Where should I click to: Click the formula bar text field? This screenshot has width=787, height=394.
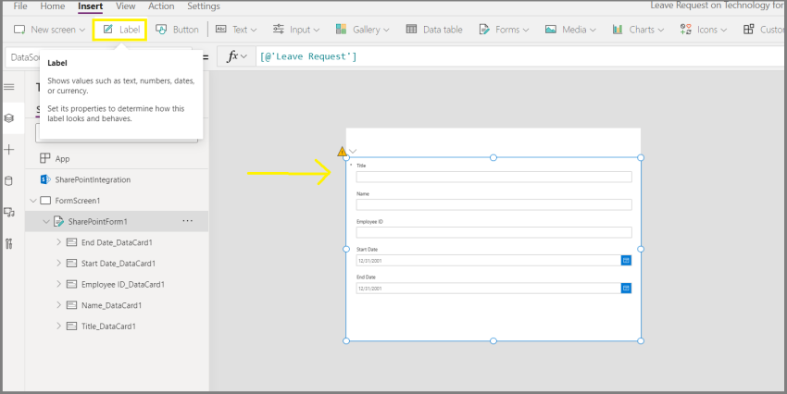pos(521,56)
